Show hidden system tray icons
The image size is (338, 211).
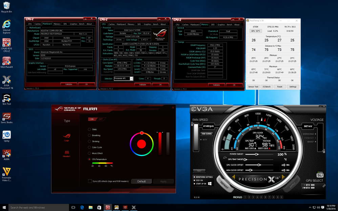[x=310, y=208]
